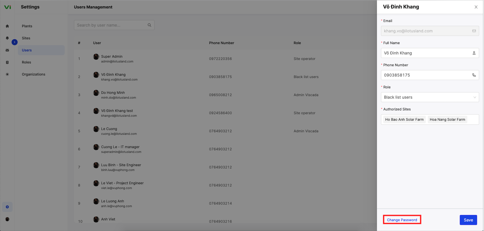
Task: Select Users in the Settings menu
Action: click(41, 50)
